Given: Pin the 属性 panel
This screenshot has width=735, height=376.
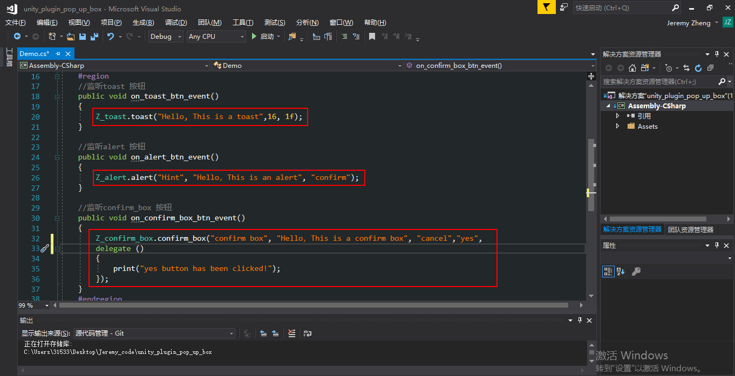Looking at the screenshot, I should pyautogui.click(x=717, y=246).
